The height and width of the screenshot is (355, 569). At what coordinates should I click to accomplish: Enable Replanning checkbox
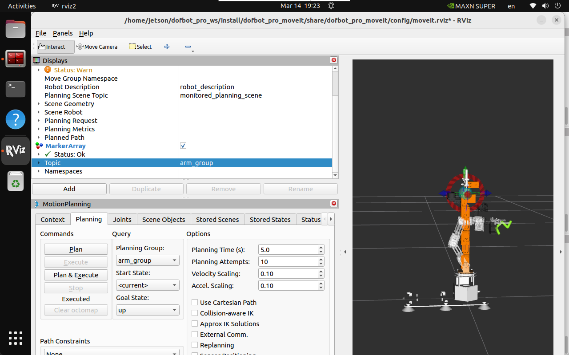195,345
